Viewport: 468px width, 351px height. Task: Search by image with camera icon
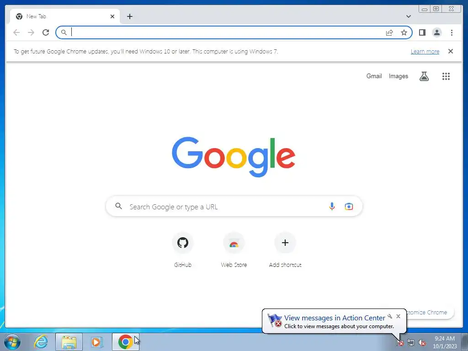coord(349,206)
